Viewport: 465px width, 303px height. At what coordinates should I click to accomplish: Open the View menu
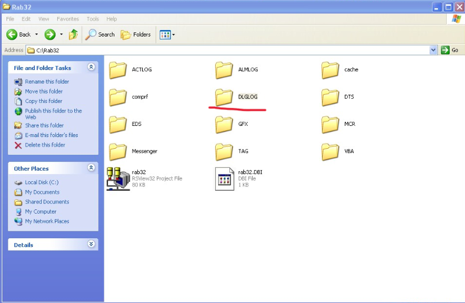click(x=44, y=19)
